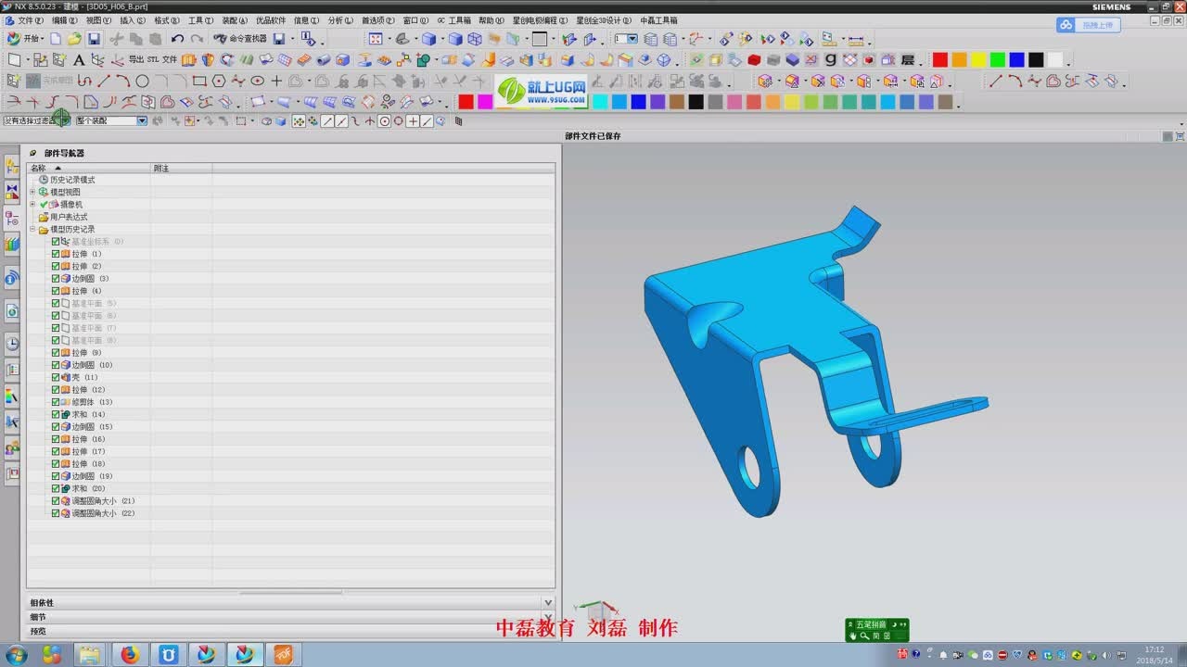This screenshot has width=1187, height=667.
Task: Click the 附注 column header
Action: (x=182, y=168)
